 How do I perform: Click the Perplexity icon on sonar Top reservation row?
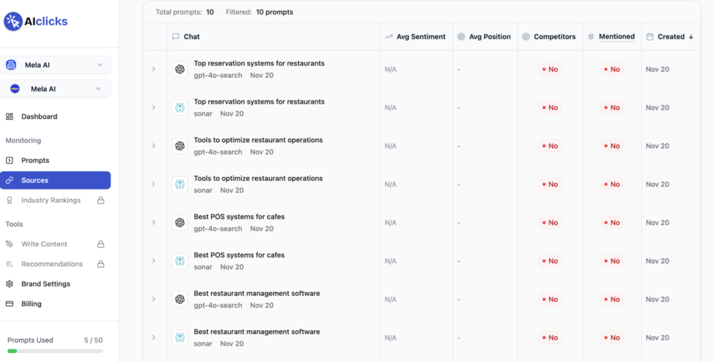(180, 107)
